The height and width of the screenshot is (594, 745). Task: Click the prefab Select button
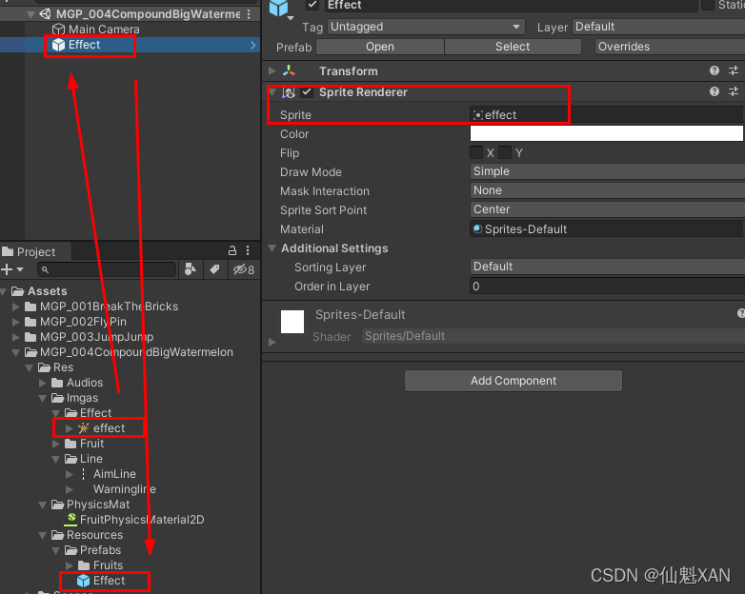pyautogui.click(x=513, y=47)
